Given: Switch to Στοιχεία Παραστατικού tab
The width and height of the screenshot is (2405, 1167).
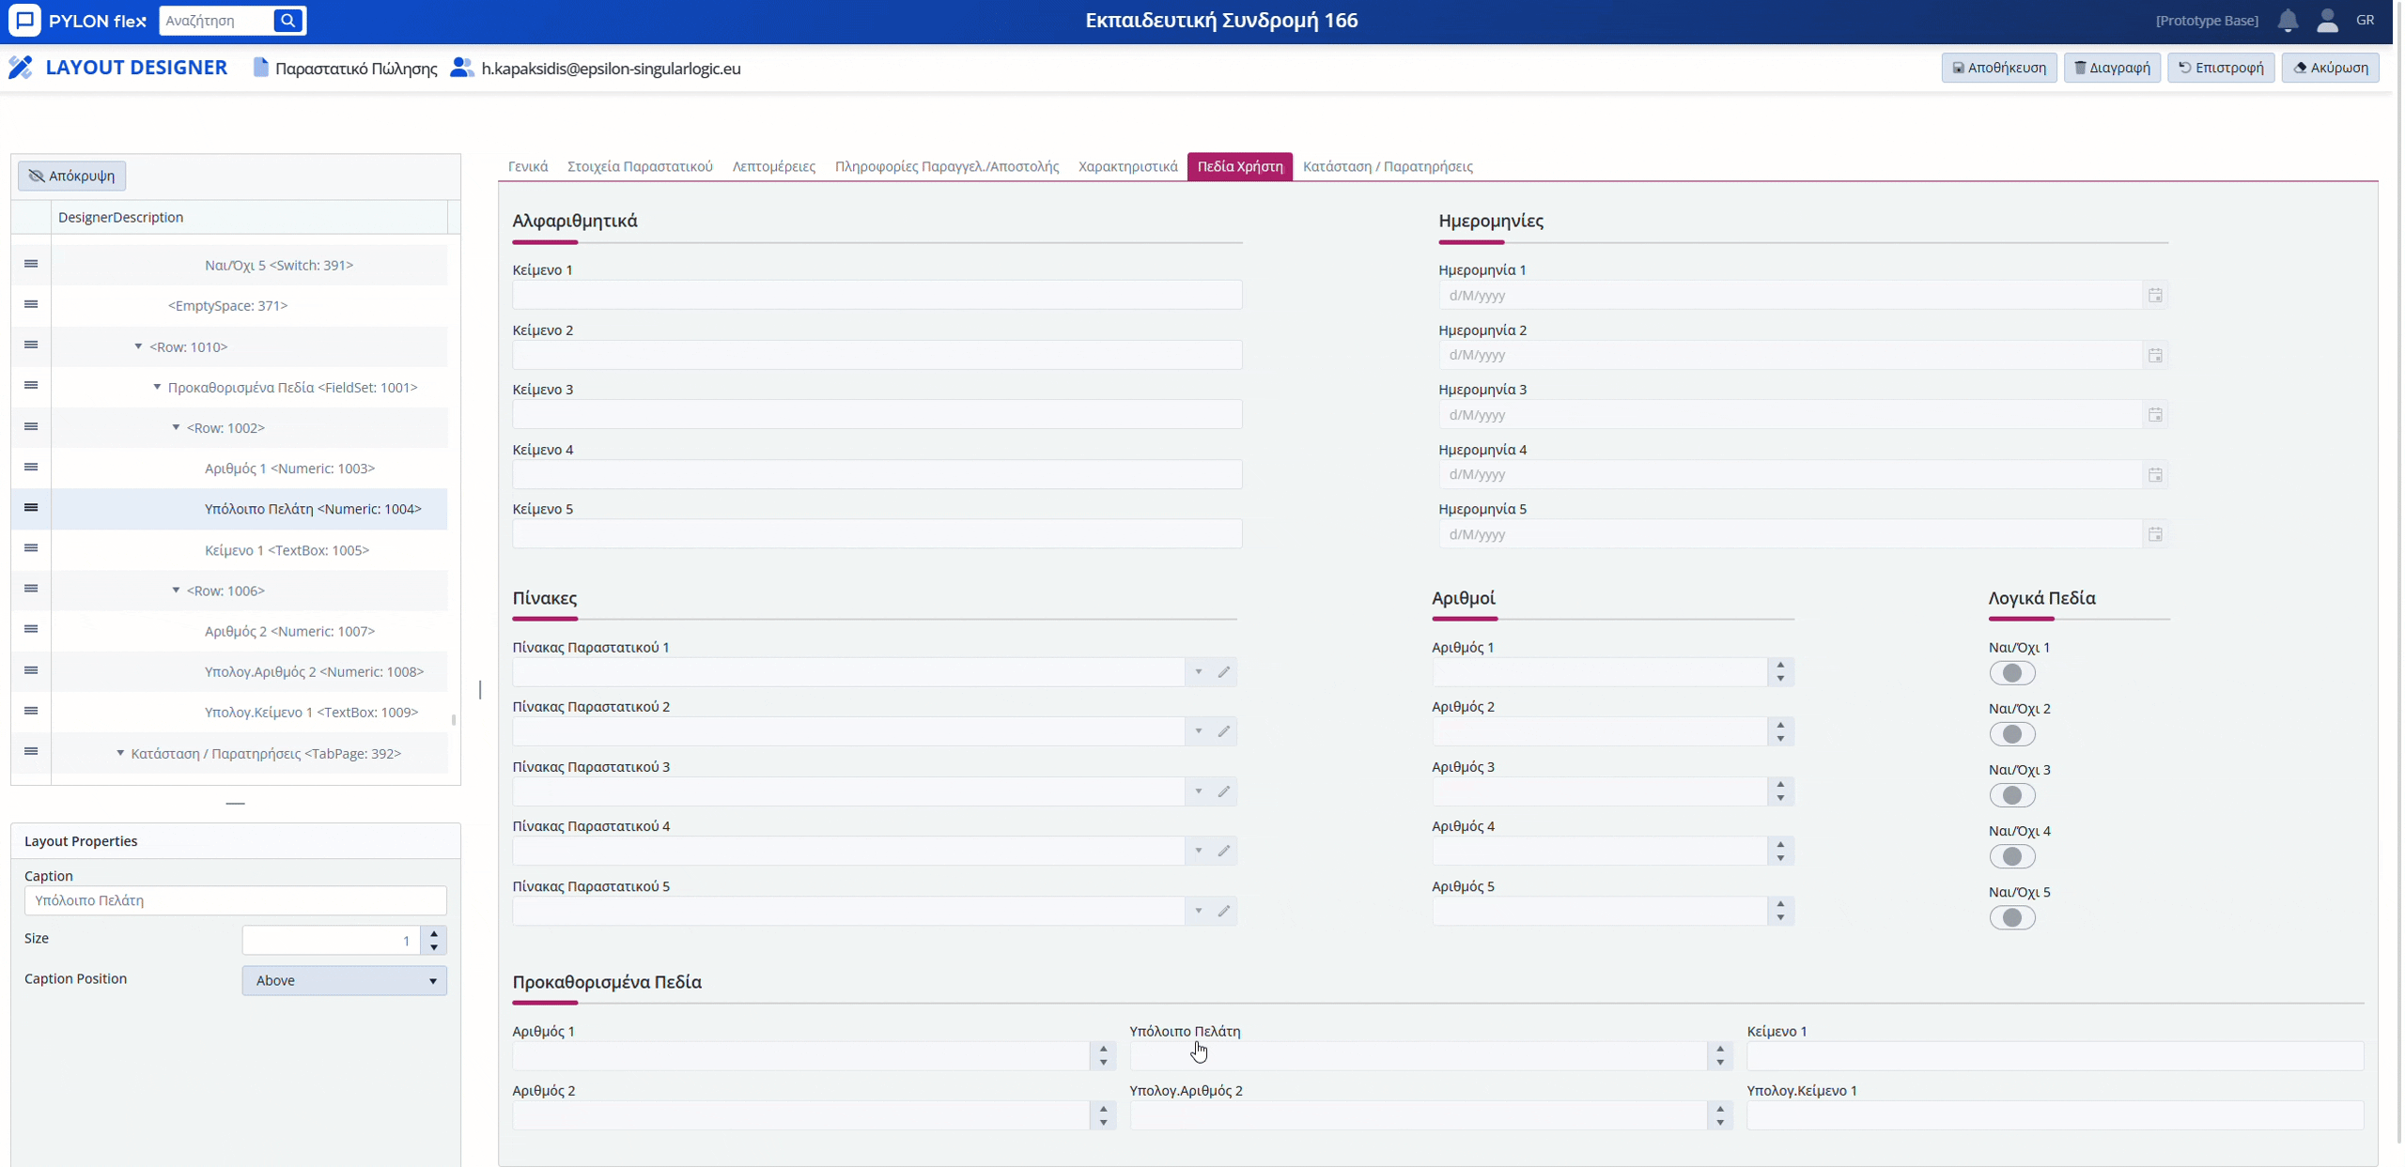Looking at the screenshot, I should (x=640, y=166).
